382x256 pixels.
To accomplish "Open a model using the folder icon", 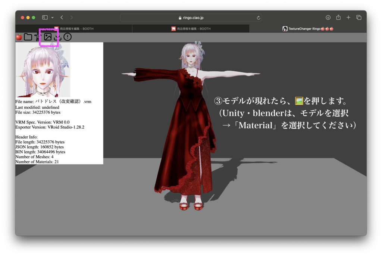I will pyautogui.click(x=28, y=37).
